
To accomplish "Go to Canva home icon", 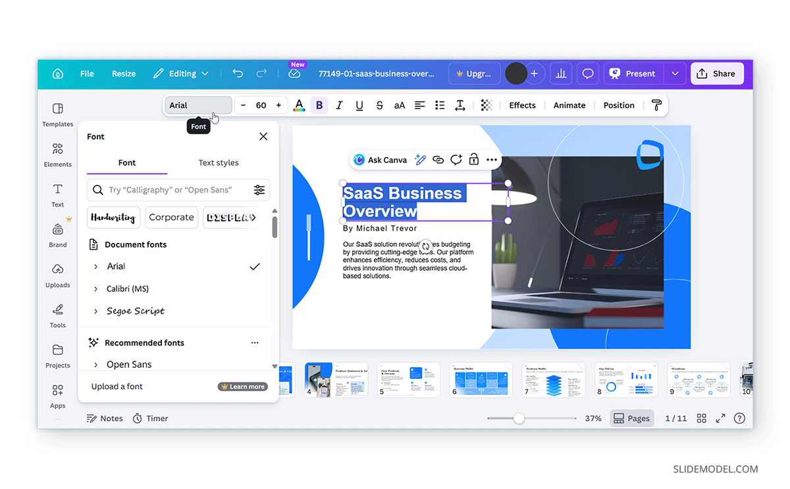I will click(x=58, y=74).
